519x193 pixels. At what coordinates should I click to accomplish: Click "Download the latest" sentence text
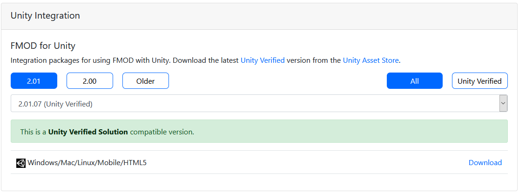click(x=206, y=60)
